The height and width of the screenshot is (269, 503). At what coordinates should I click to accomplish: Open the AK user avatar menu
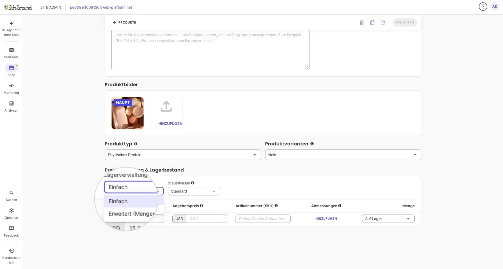[x=494, y=7]
